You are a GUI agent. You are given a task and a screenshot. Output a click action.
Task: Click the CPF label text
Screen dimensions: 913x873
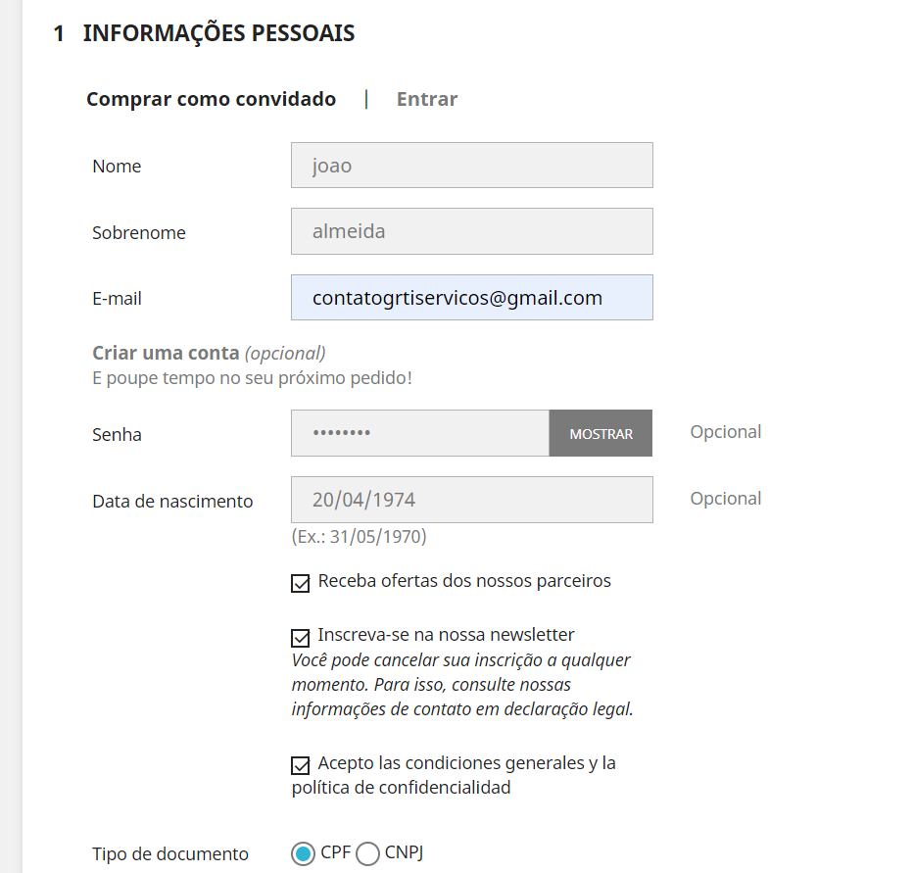click(x=335, y=852)
